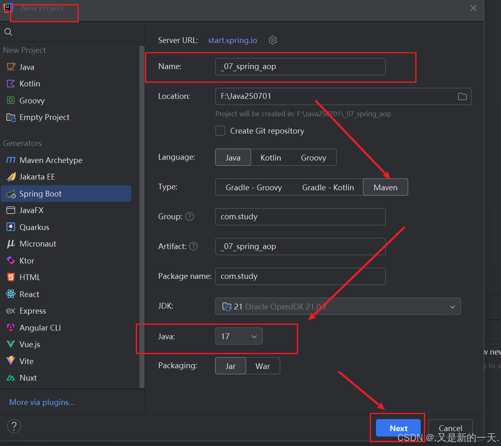Choose the Vite generator icon
This screenshot has height=446, width=501.
click(11, 361)
